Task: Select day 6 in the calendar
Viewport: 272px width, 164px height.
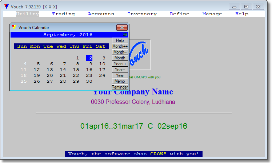Action: 52,64
